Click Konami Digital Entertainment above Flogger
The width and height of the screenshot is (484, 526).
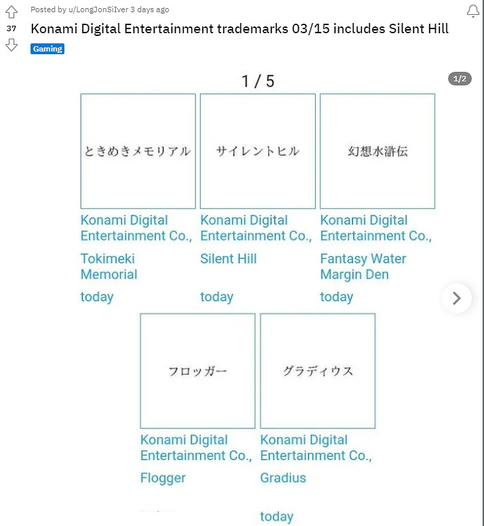[x=196, y=447]
